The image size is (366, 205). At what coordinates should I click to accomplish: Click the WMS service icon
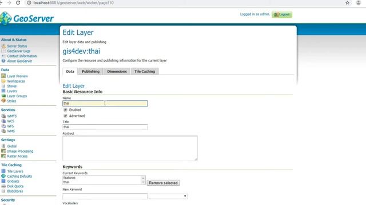[x=3, y=131]
